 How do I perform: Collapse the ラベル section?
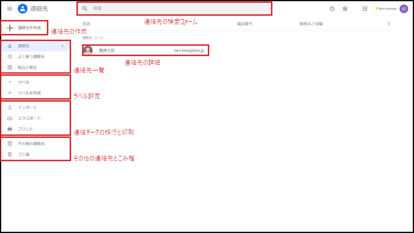(x=10, y=82)
